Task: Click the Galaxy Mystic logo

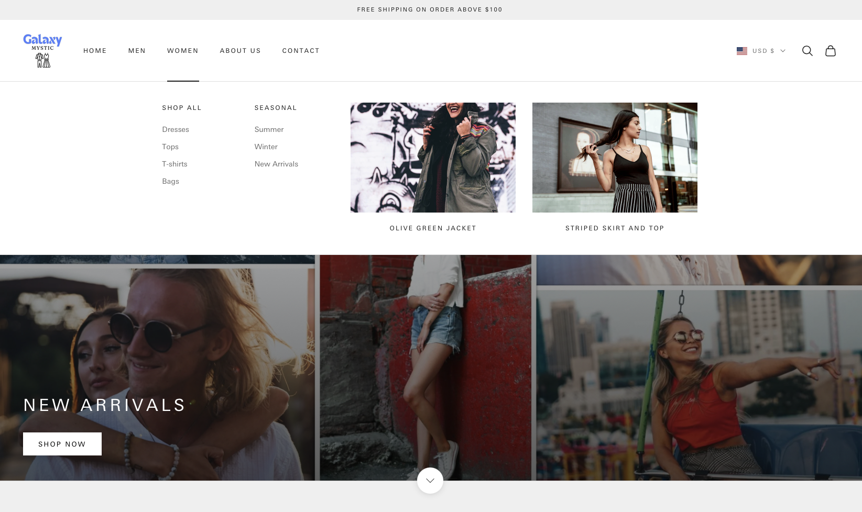Action: pos(42,50)
